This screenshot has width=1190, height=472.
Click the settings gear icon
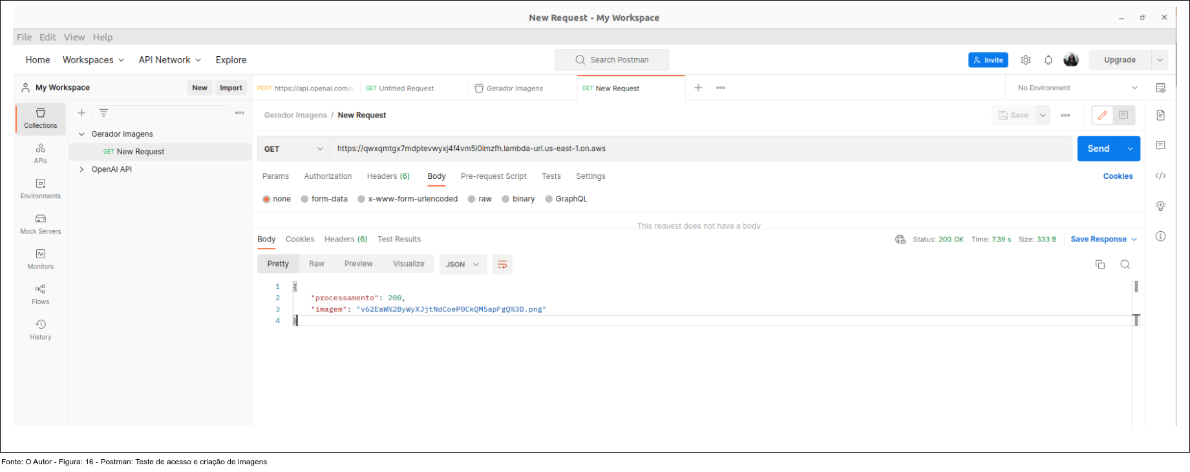[1026, 60]
